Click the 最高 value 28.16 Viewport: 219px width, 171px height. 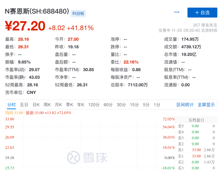[24, 39]
